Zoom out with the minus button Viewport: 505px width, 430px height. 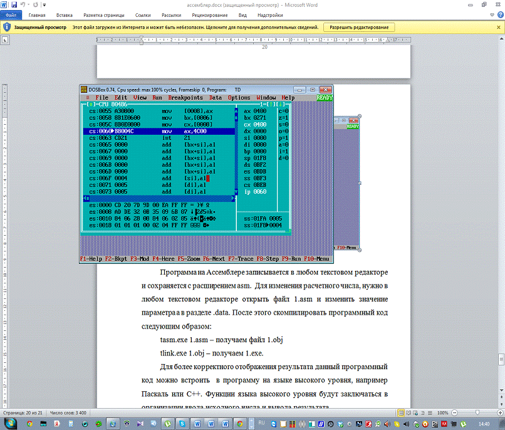pyautogui.click(x=456, y=413)
